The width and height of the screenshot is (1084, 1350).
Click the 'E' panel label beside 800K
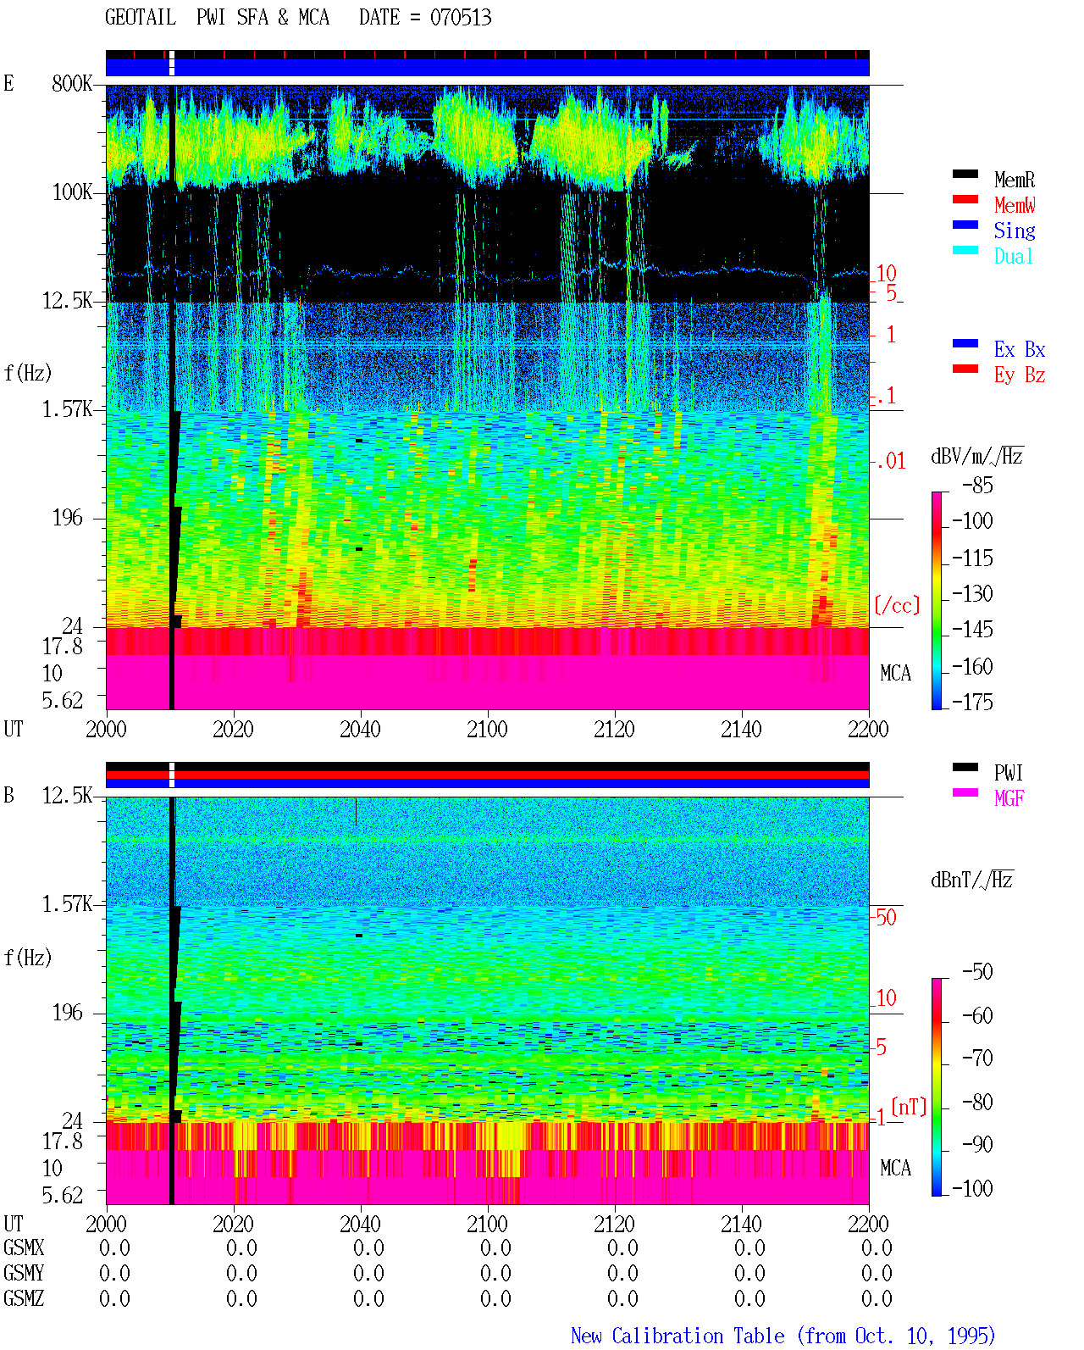pyautogui.click(x=8, y=83)
